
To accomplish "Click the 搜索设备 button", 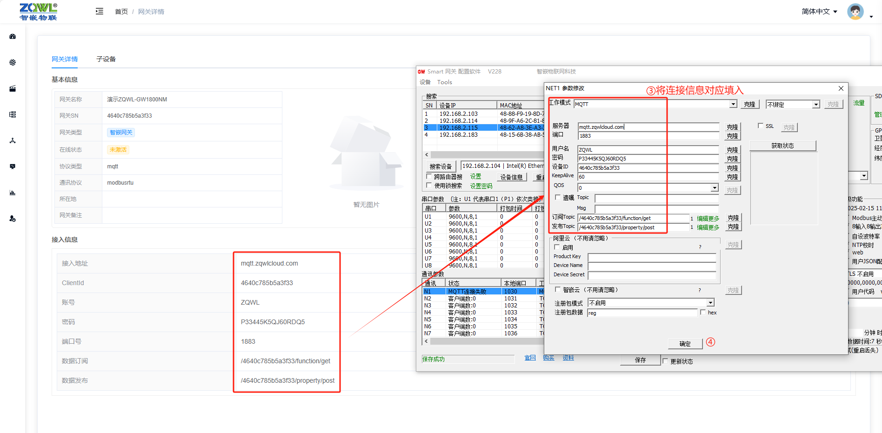I will [x=441, y=167].
